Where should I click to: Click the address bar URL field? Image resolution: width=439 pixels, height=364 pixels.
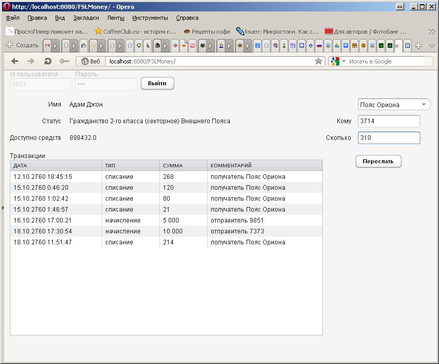210,61
